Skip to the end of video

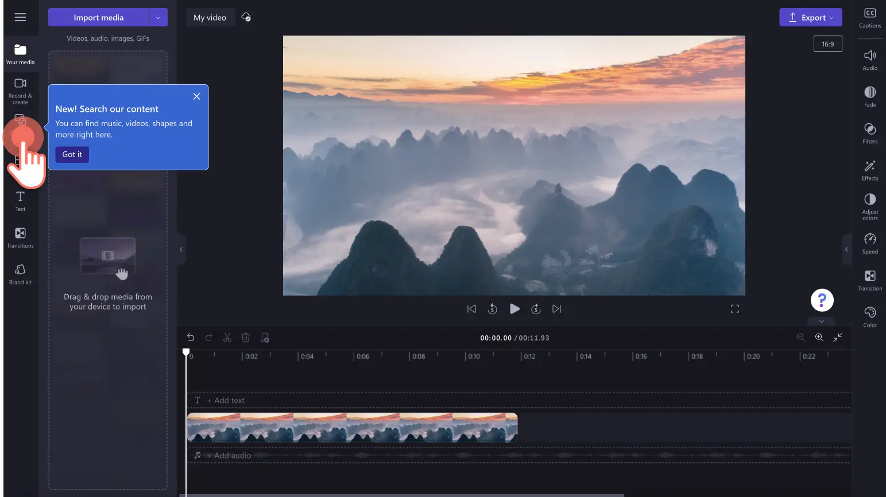click(556, 309)
